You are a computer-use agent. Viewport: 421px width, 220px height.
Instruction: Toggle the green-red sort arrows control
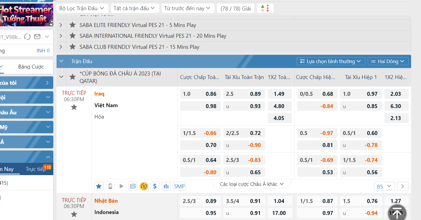tap(265, 8)
